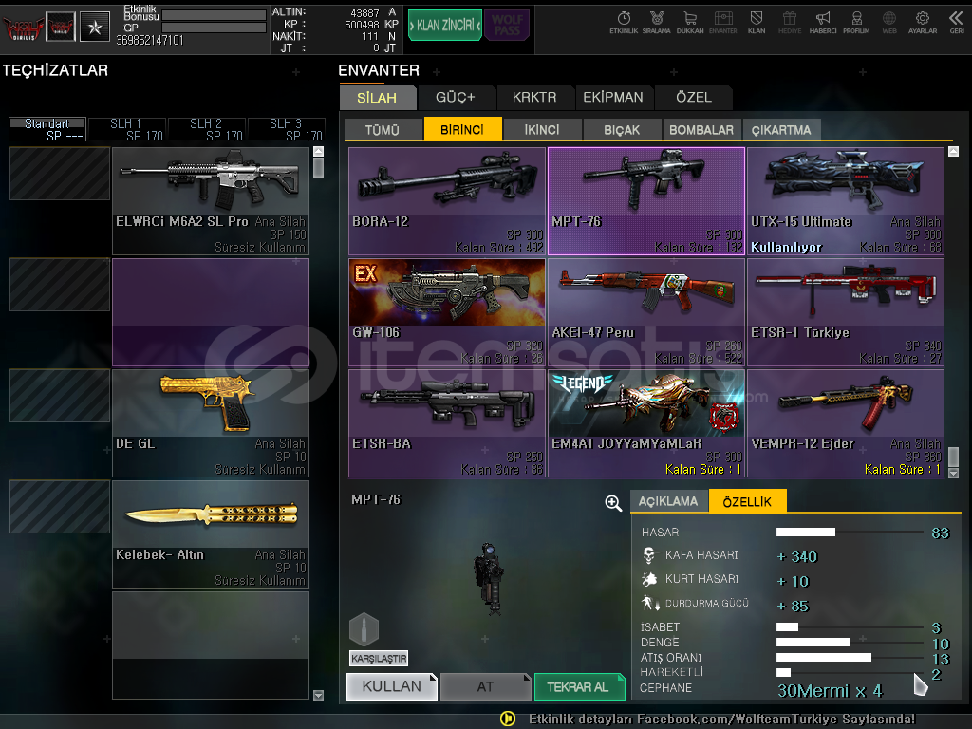Open the Klan shield icon
This screenshot has height=729, width=972.
[x=757, y=23]
